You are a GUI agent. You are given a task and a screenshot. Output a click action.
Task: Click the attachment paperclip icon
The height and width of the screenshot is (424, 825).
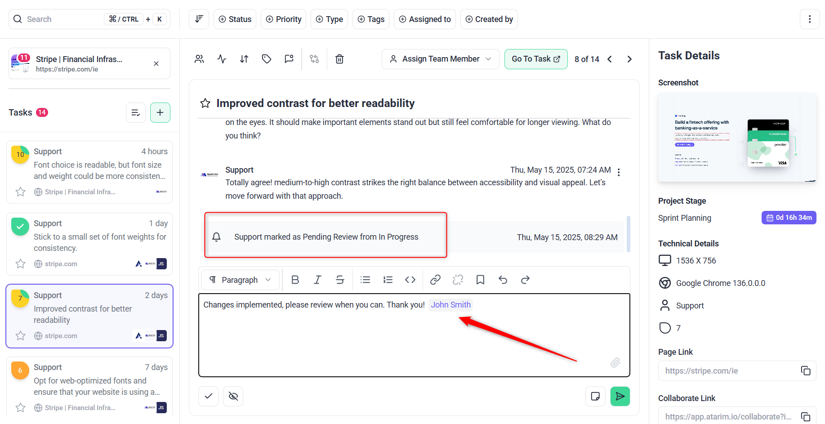(615, 362)
